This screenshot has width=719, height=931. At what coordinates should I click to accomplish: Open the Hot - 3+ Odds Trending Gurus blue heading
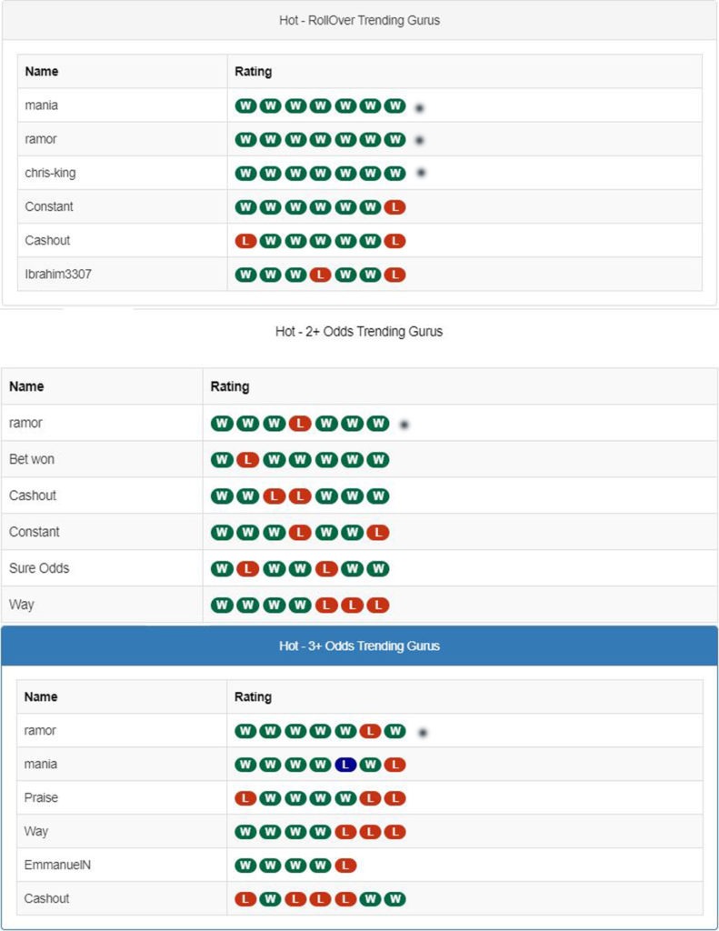359,646
